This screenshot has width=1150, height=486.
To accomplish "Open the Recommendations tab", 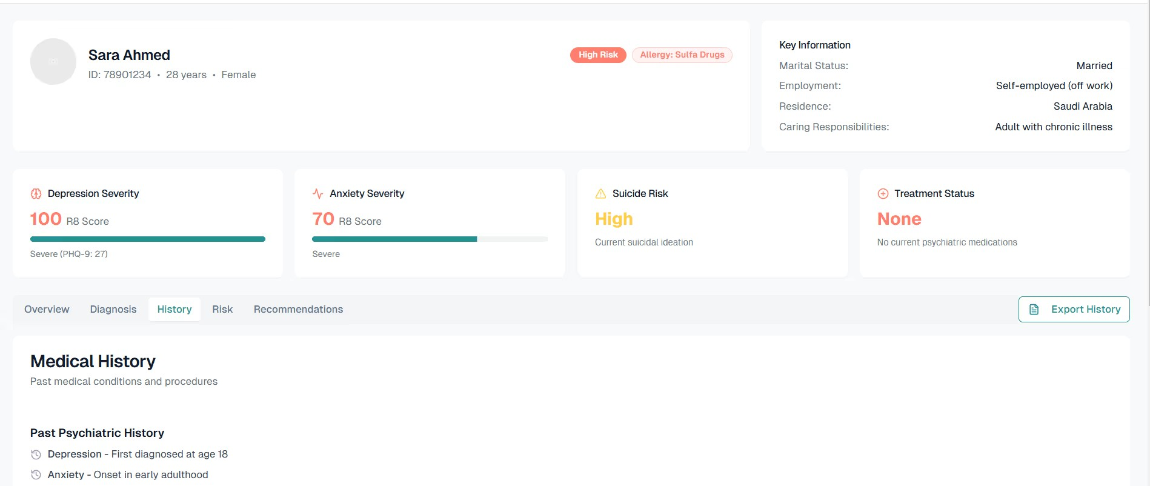I will tap(298, 309).
